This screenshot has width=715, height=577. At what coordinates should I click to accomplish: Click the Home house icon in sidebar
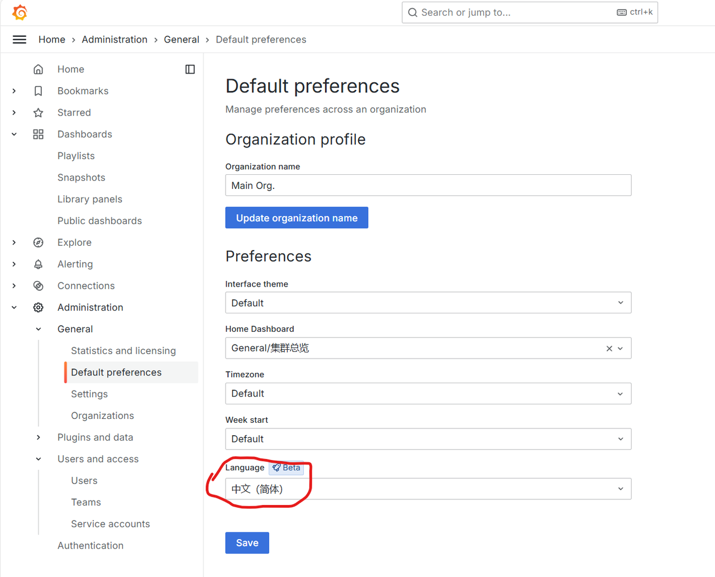[x=38, y=69]
